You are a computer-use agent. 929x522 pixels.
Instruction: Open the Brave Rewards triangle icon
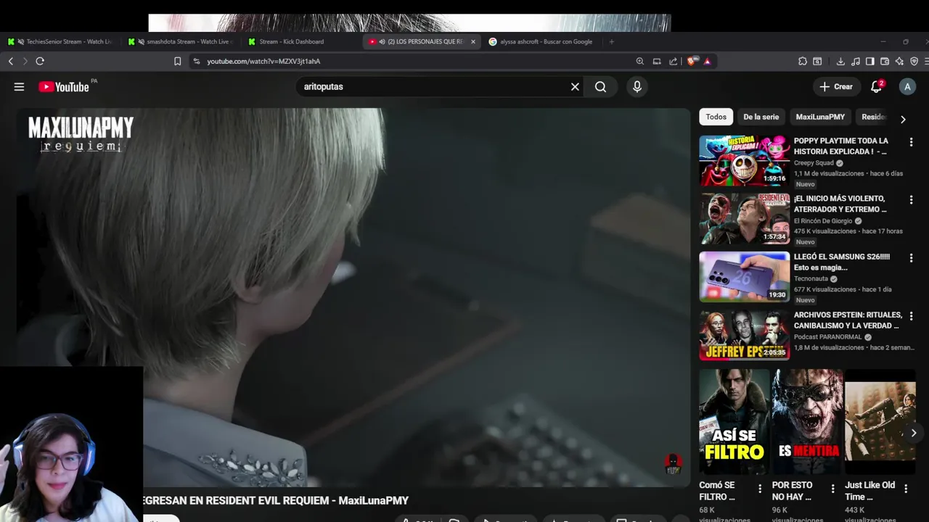pyautogui.click(x=707, y=62)
